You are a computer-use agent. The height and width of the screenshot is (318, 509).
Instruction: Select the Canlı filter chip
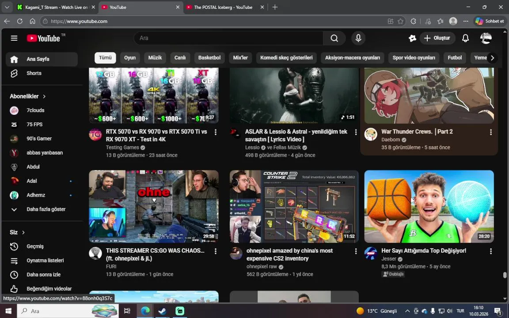pos(180,58)
